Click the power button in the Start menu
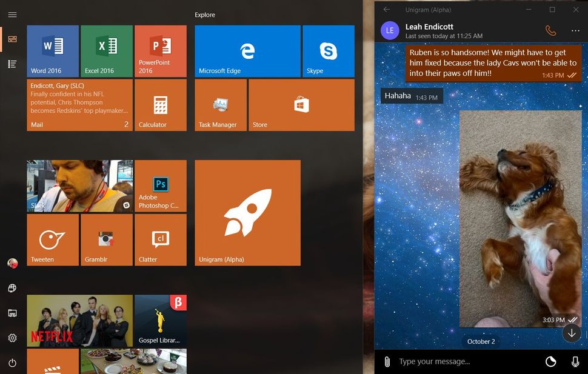The width and height of the screenshot is (588, 374). (x=12, y=362)
